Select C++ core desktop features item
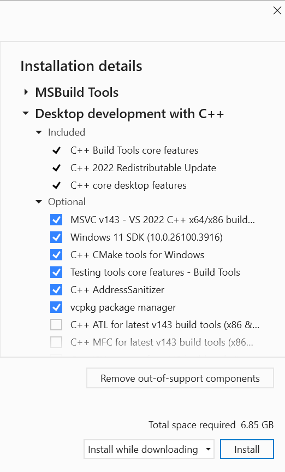This screenshot has width=285, height=472. [x=128, y=185]
